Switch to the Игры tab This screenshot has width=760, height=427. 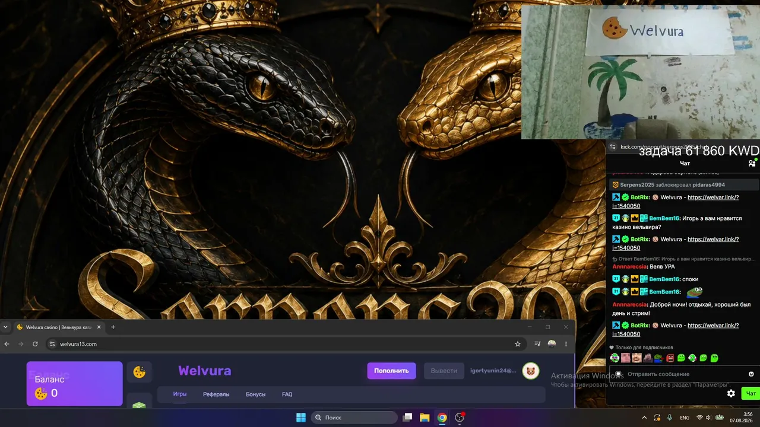(x=180, y=394)
